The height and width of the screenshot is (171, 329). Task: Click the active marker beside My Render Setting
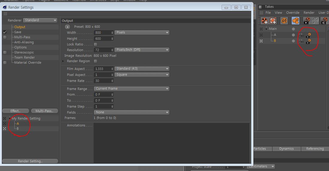4,119
